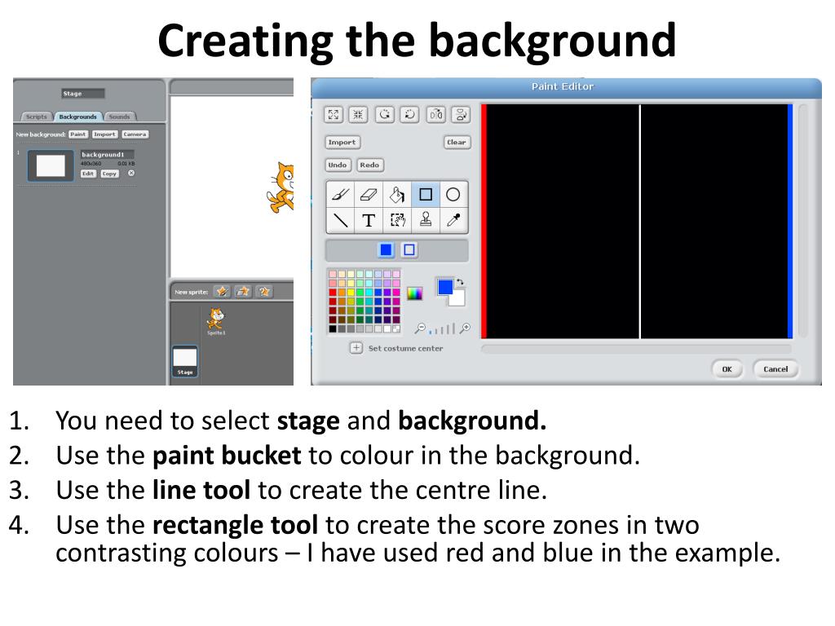The height and width of the screenshot is (626, 835).
Task: Click Paint next to New background
Action: click(78, 134)
